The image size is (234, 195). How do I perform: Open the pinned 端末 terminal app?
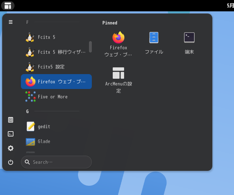[x=189, y=43]
